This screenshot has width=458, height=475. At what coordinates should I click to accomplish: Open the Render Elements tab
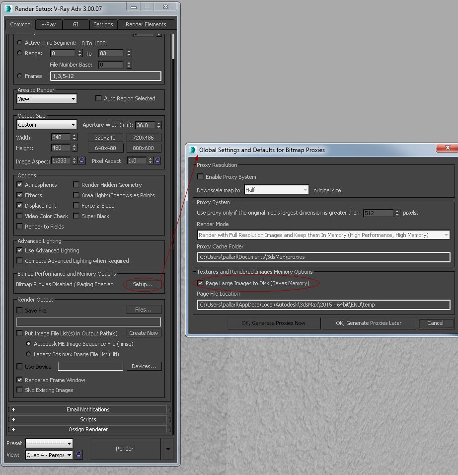(146, 24)
